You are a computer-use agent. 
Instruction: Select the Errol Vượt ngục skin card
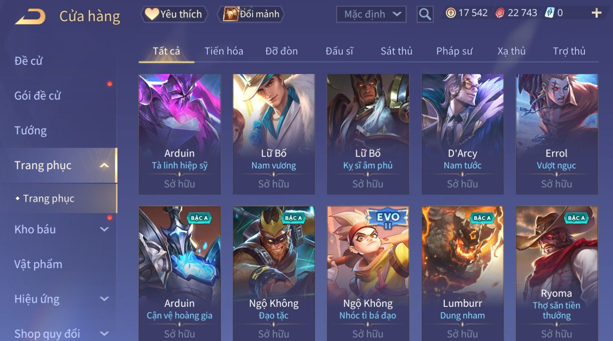[x=556, y=134]
